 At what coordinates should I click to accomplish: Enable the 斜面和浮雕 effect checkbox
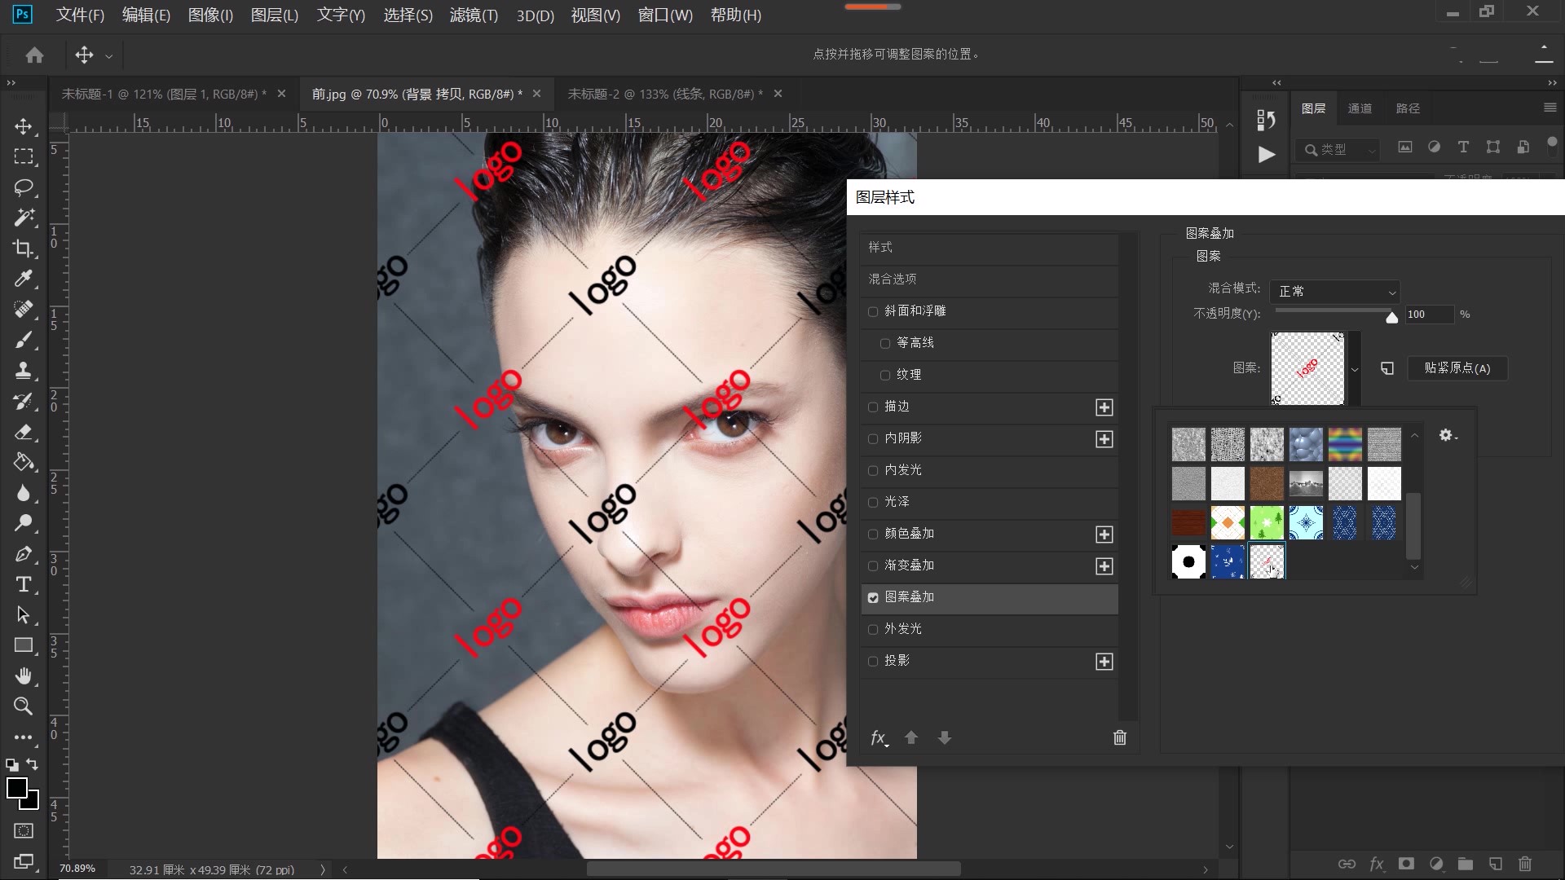pos(873,312)
